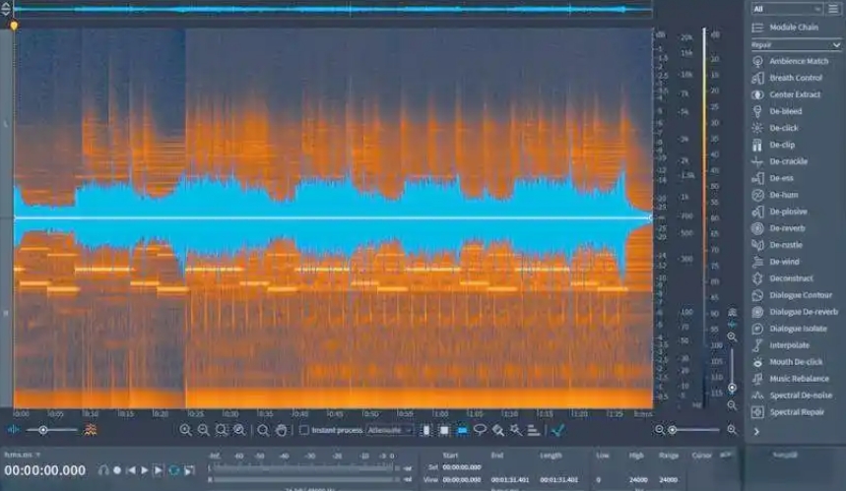Click the zoom to selection icon

pos(222,430)
